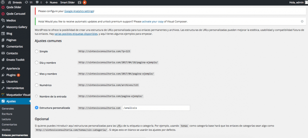
Task: Click the Qode Carousel sidebar icon
Action: [3, 14]
